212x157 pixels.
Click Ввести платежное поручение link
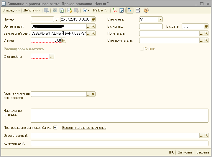[x=84, y=128]
